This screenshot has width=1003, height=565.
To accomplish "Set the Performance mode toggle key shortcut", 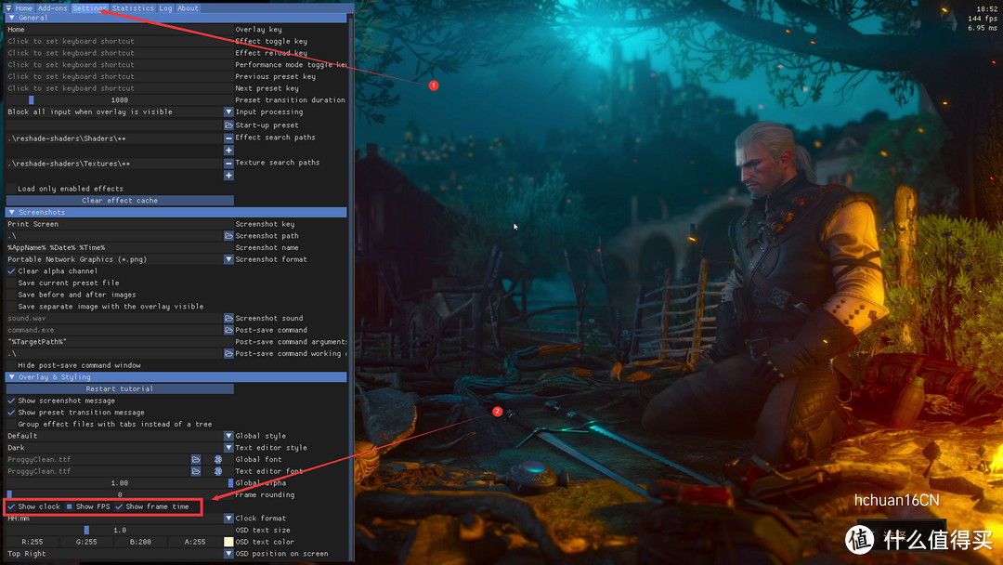I will click(x=120, y=65).
